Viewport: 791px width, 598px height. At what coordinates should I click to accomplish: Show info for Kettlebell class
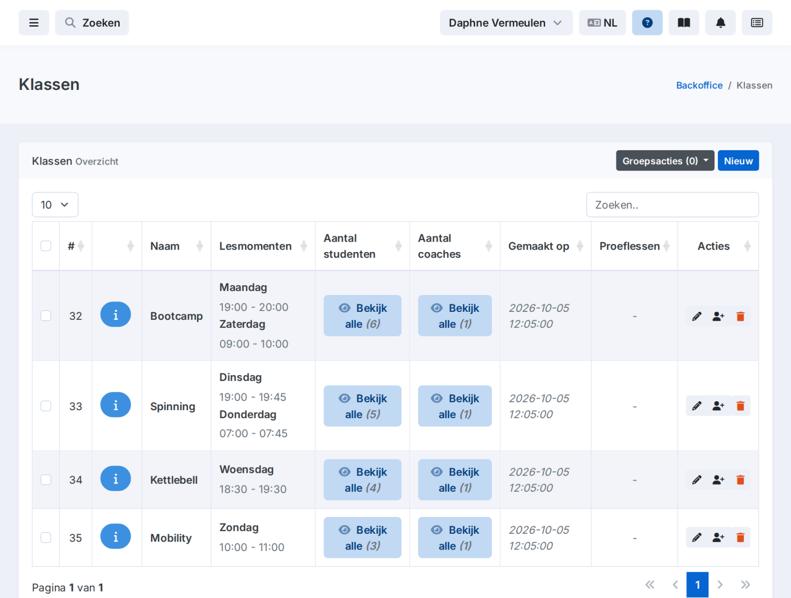[116, 479]
